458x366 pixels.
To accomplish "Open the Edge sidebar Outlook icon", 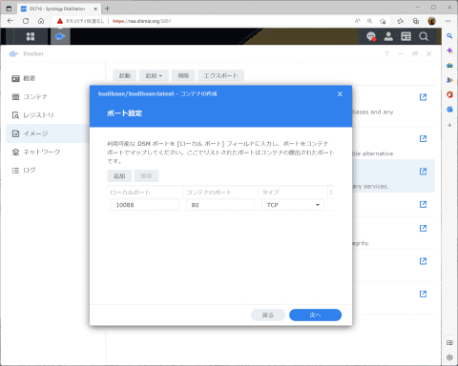I will (x=449, y=109).
